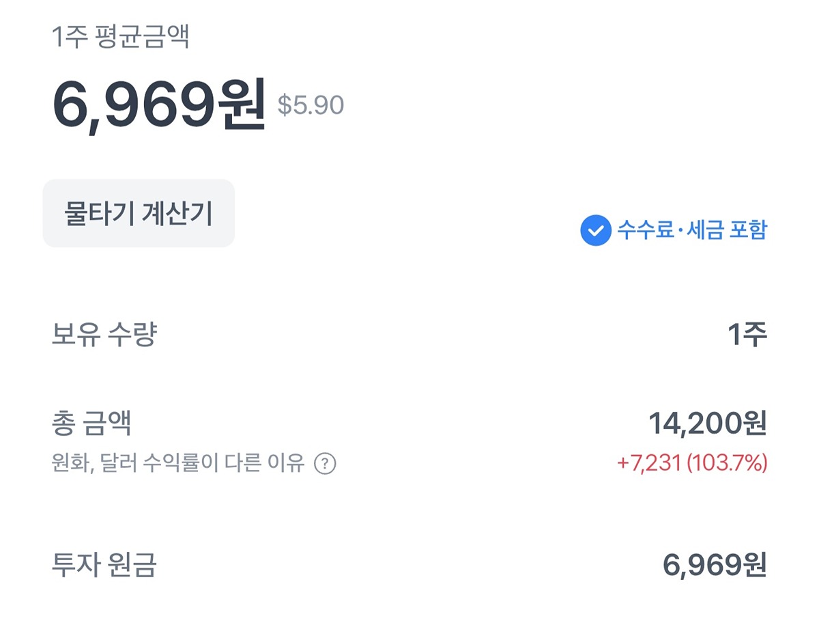Tap the red (103.7%) return percentage

pos(727,463)
